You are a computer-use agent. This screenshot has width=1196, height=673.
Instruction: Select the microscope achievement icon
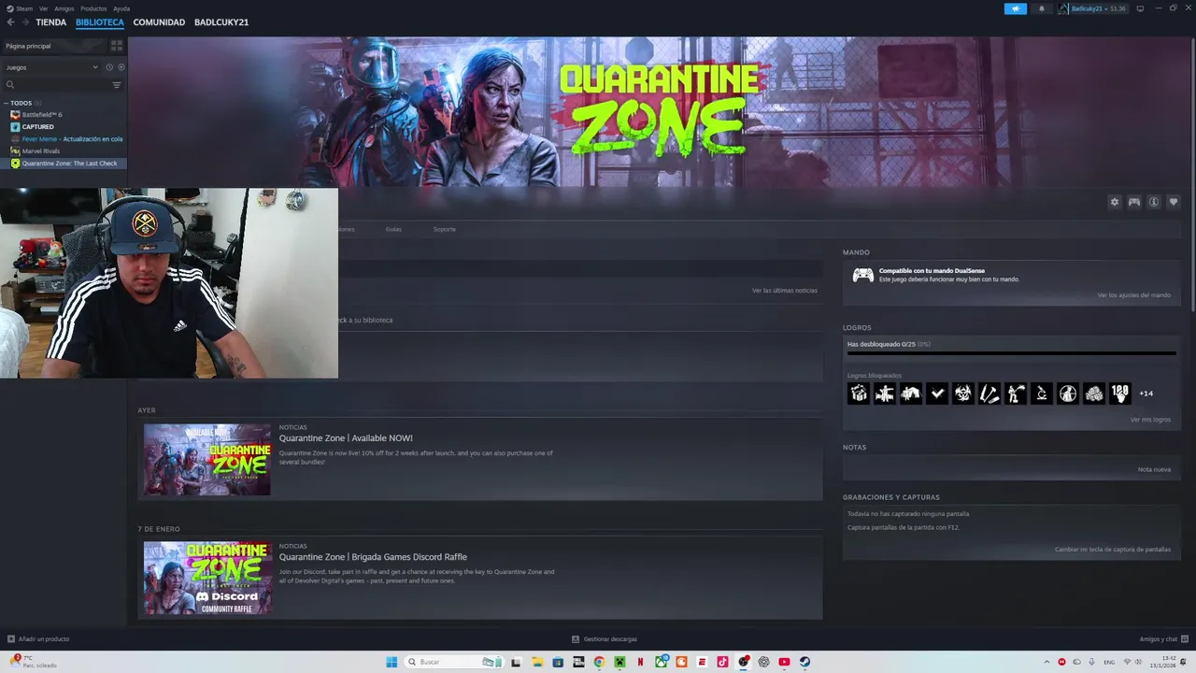[x=1042, y=394]
